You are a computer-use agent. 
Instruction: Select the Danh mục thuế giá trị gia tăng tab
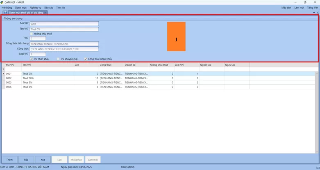[x=26, y=12]
